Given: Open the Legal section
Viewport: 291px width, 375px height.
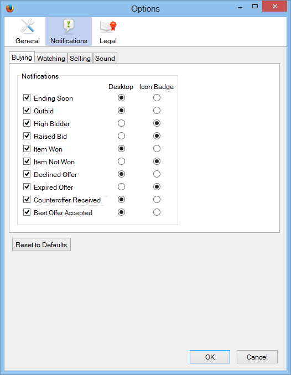Looking at the screenshot, I should [108, 32].
